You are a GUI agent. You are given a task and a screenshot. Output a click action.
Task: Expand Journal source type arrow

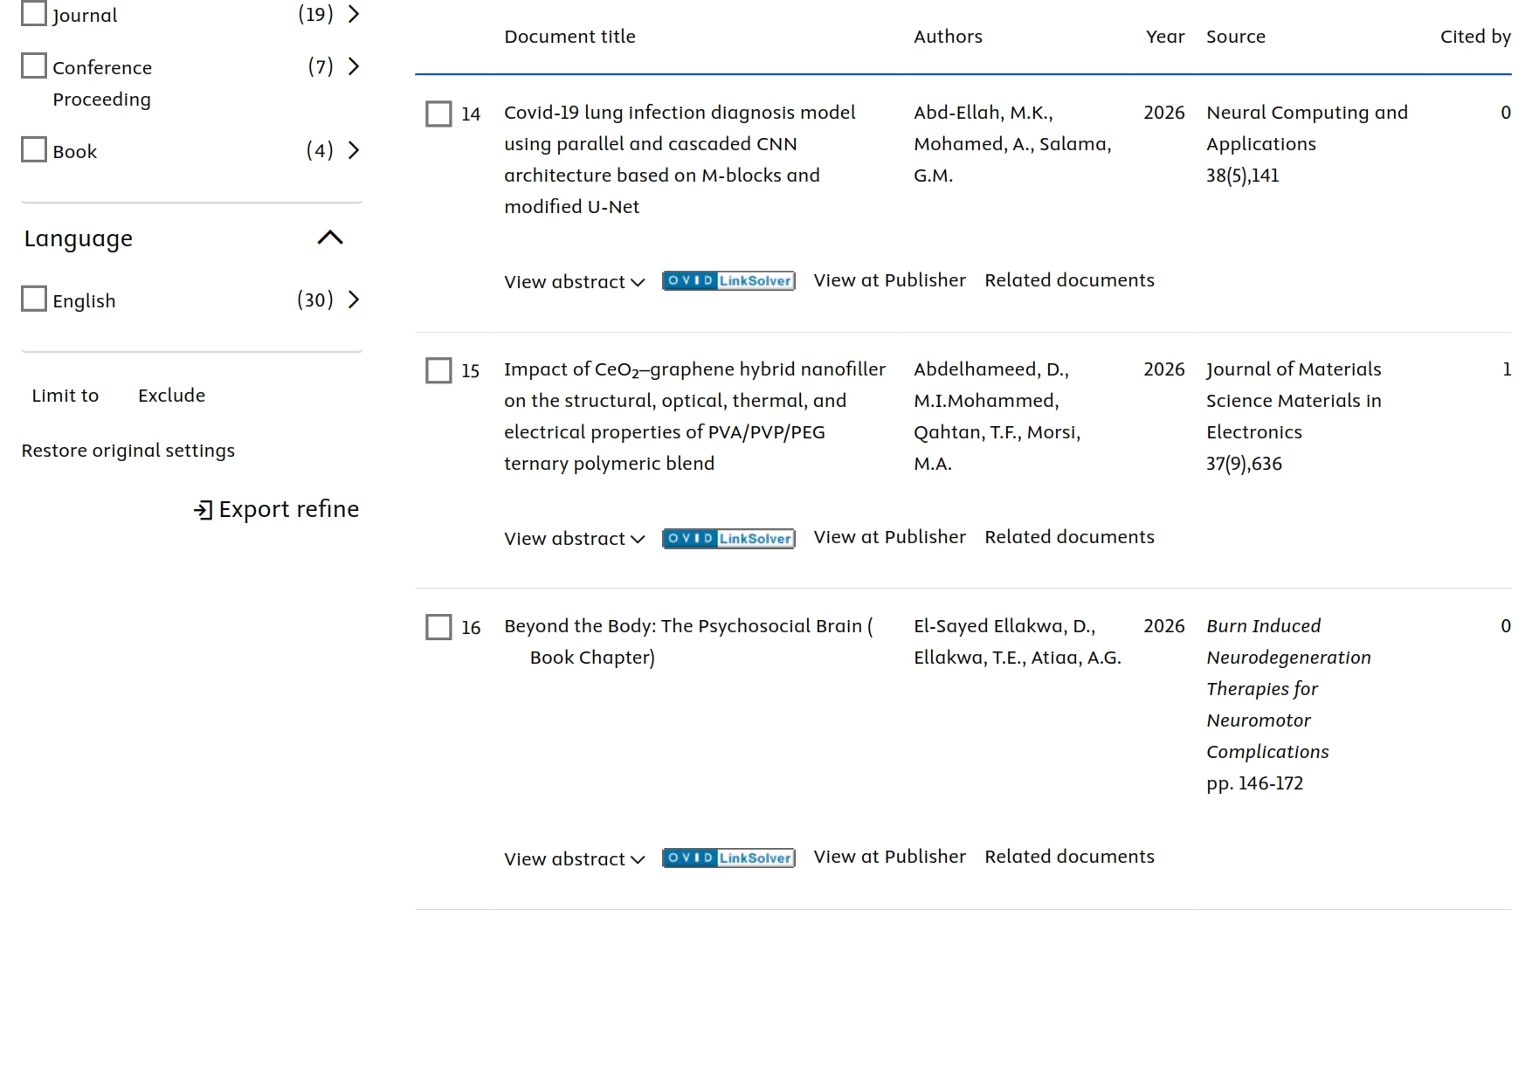354,14
